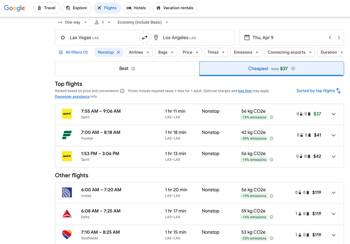Image resolution: width=350 pixels, height=244 pixels.
Task: Swap departure and destination airports
Action: click(x=145, y=37)
